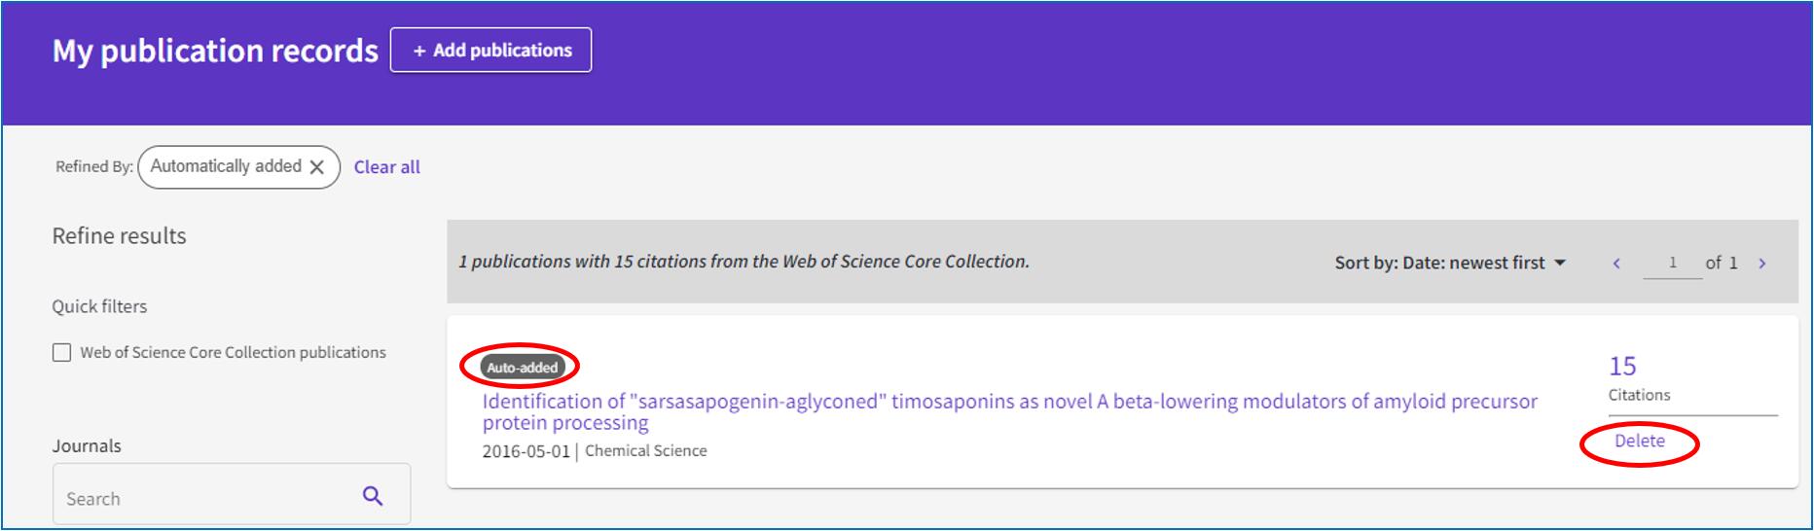Open the sarsasapogenin-aglyconed timosaponins publication title
This screenshot has width=1814, height=531.
1009,402
